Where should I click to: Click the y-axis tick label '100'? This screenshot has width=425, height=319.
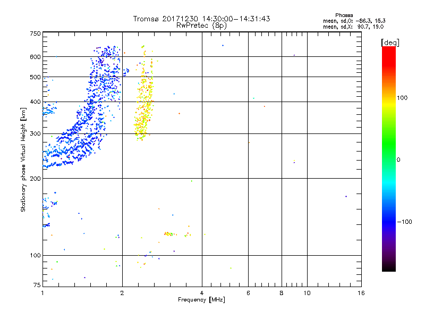[x=35, y=256]
